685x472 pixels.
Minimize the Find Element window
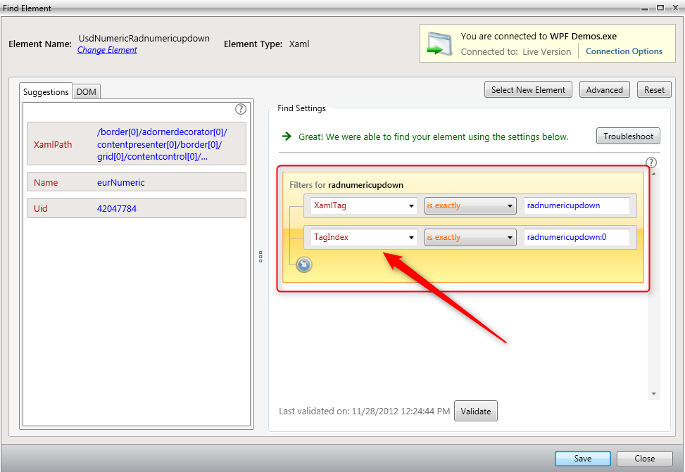coord(645,8)
